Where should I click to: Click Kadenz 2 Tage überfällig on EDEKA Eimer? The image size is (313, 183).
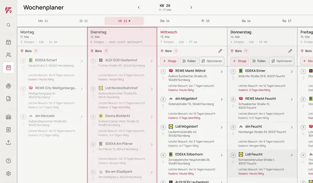coord(254,90)
